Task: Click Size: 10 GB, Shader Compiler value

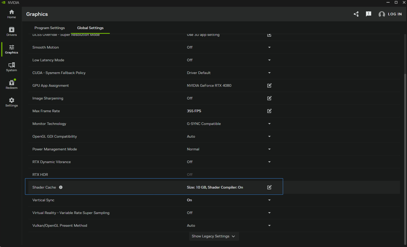Action: click(215, 187)
